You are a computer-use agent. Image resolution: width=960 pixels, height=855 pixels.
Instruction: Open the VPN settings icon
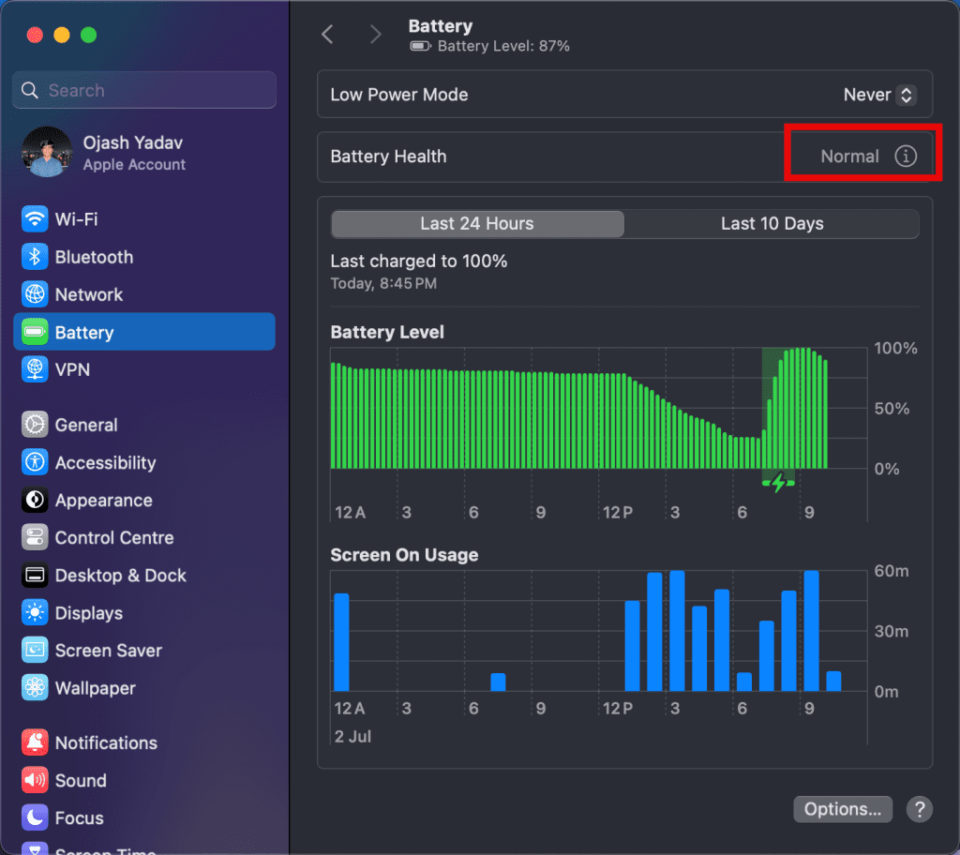(35, 369)
